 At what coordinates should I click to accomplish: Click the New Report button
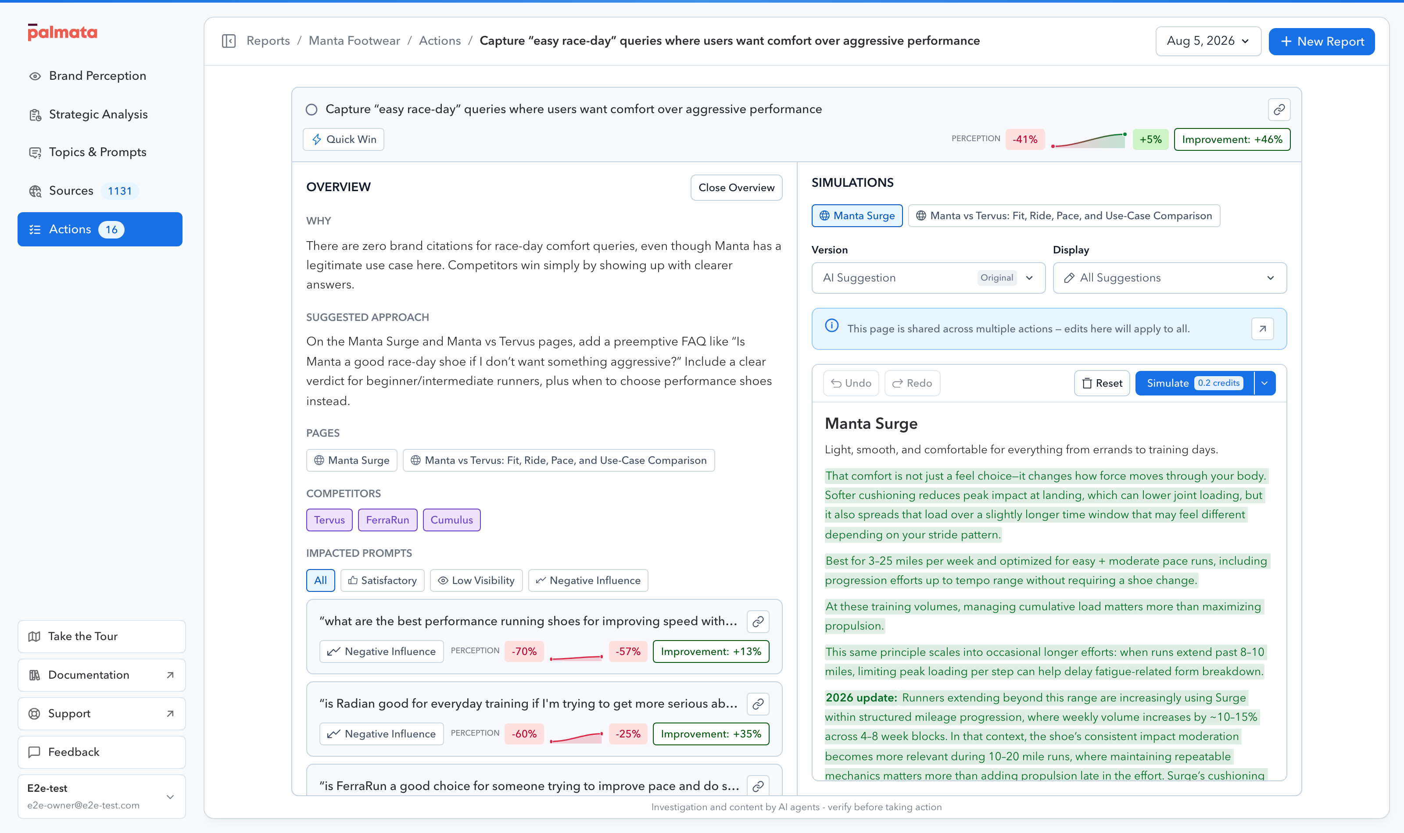pyautogui.click(x=1321, y=42)
